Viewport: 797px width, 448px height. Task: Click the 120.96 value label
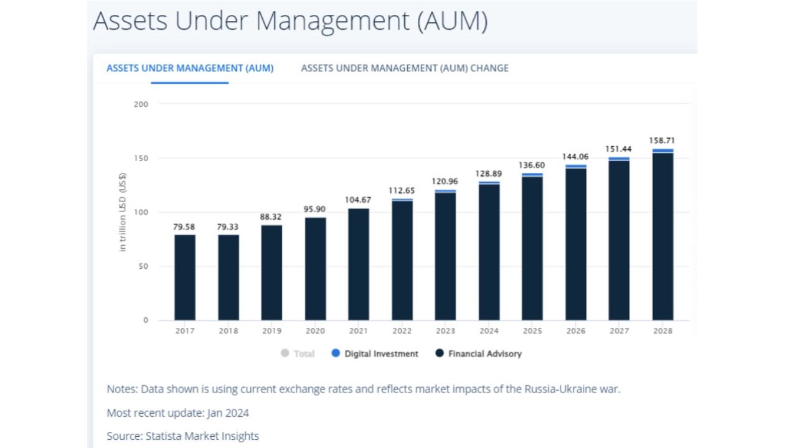tap(445, 182)
